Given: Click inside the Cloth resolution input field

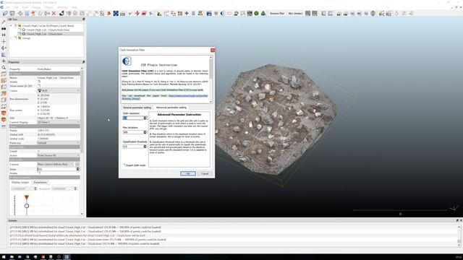Looking at the screenshot, I should pyautogui.click(x=133, y=118).
